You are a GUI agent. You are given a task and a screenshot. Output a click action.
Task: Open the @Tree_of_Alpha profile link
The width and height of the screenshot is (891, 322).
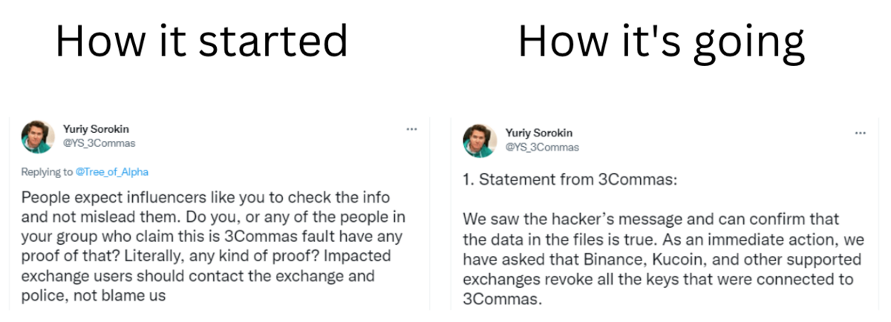pyautogui.click(x=111, y=172)
